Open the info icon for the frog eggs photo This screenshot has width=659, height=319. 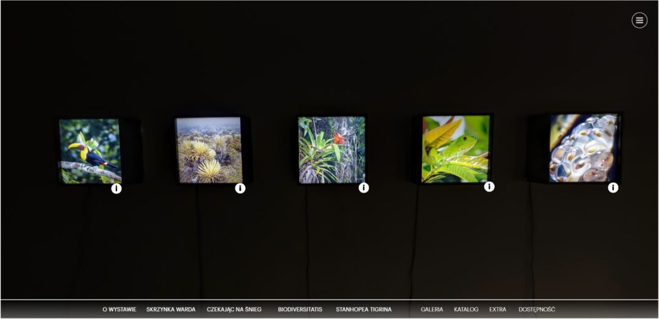coord(613,188)
